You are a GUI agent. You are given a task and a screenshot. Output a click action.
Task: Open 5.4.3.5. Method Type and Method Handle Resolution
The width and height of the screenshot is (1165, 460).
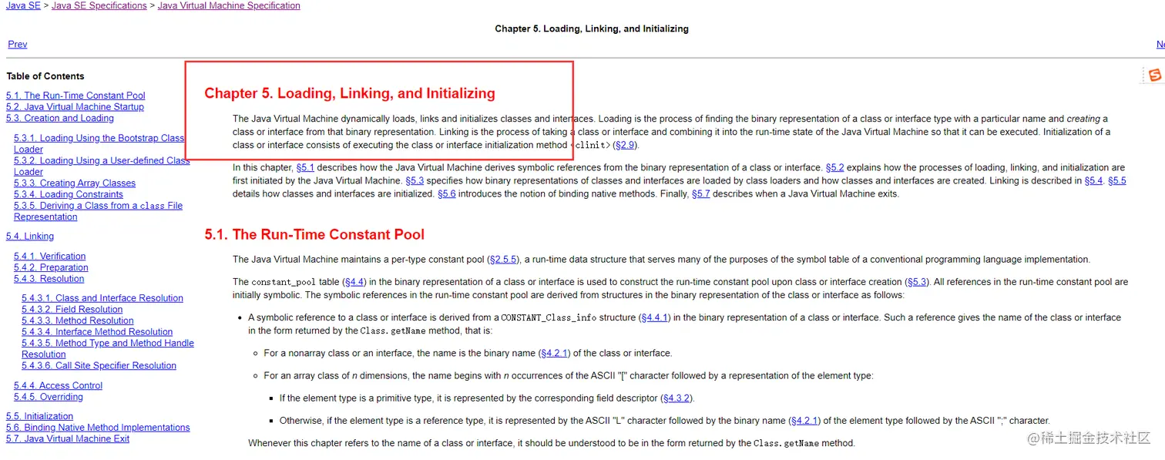pos(108,348)
